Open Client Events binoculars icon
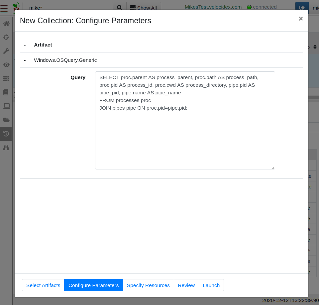 (6, 148)
